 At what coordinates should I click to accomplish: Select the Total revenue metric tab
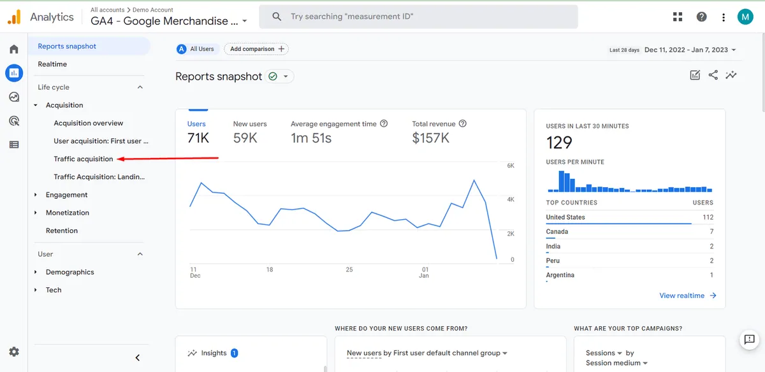point(439,131)
